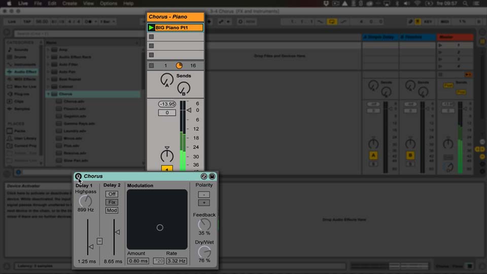Launch the BIG Piano Pt1 clip
This screenshot has width=487, height=274.
point(151,27)
